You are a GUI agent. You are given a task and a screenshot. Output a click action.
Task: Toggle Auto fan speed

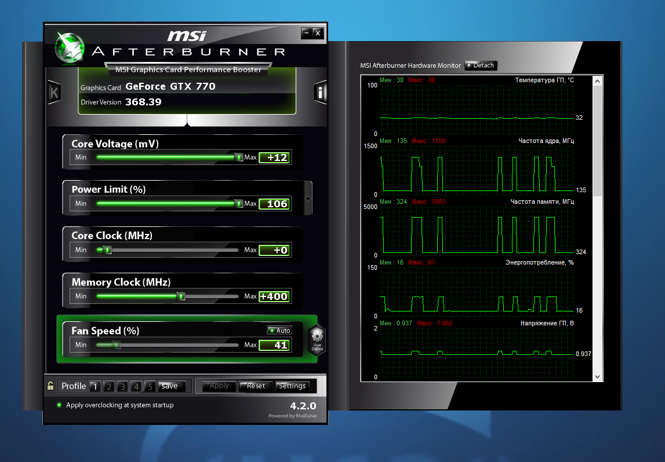[x=279, y=331]
